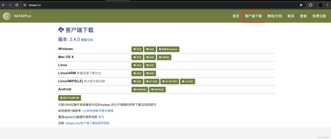Reload the page with refresh icon
This screenshot has height=139, width=331.
[17, 5]
